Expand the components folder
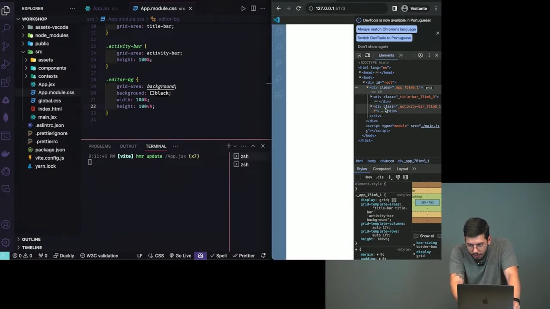The image size is (550, 309). [x=52, y=68]
